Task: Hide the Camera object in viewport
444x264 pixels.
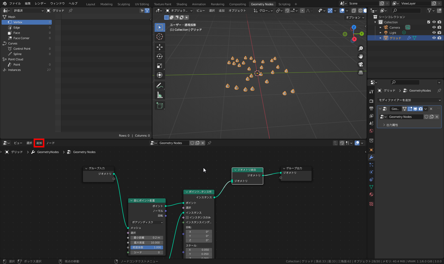Action: (x=434, y=27)
